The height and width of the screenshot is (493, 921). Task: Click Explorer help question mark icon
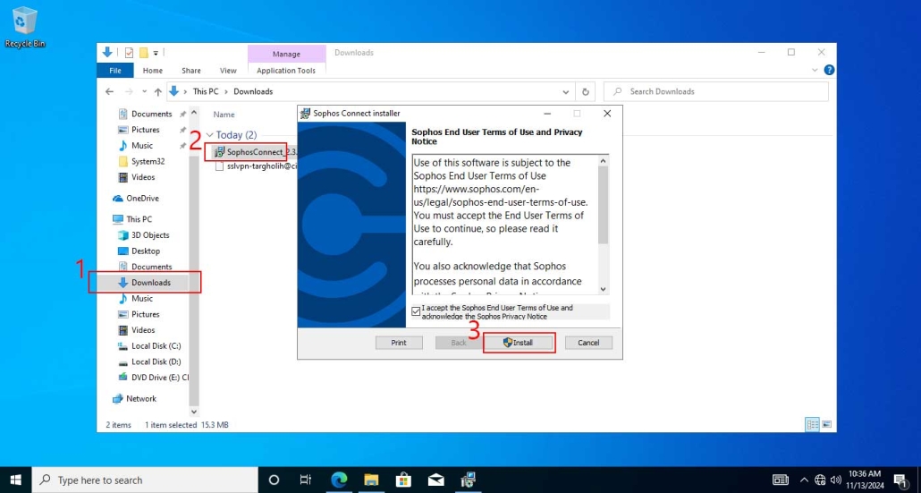tap(830, 70)
